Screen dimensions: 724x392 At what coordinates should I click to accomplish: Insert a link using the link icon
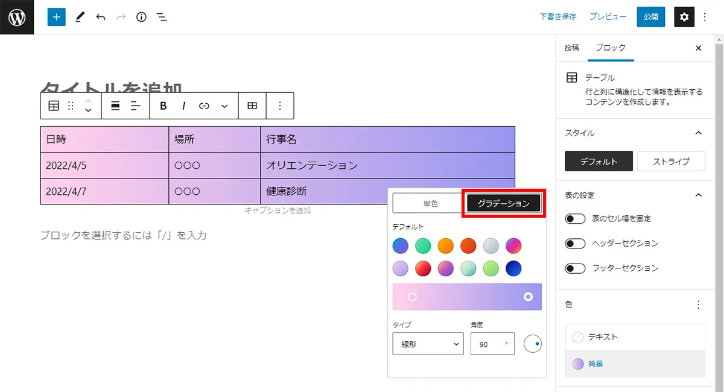[203, 106]
